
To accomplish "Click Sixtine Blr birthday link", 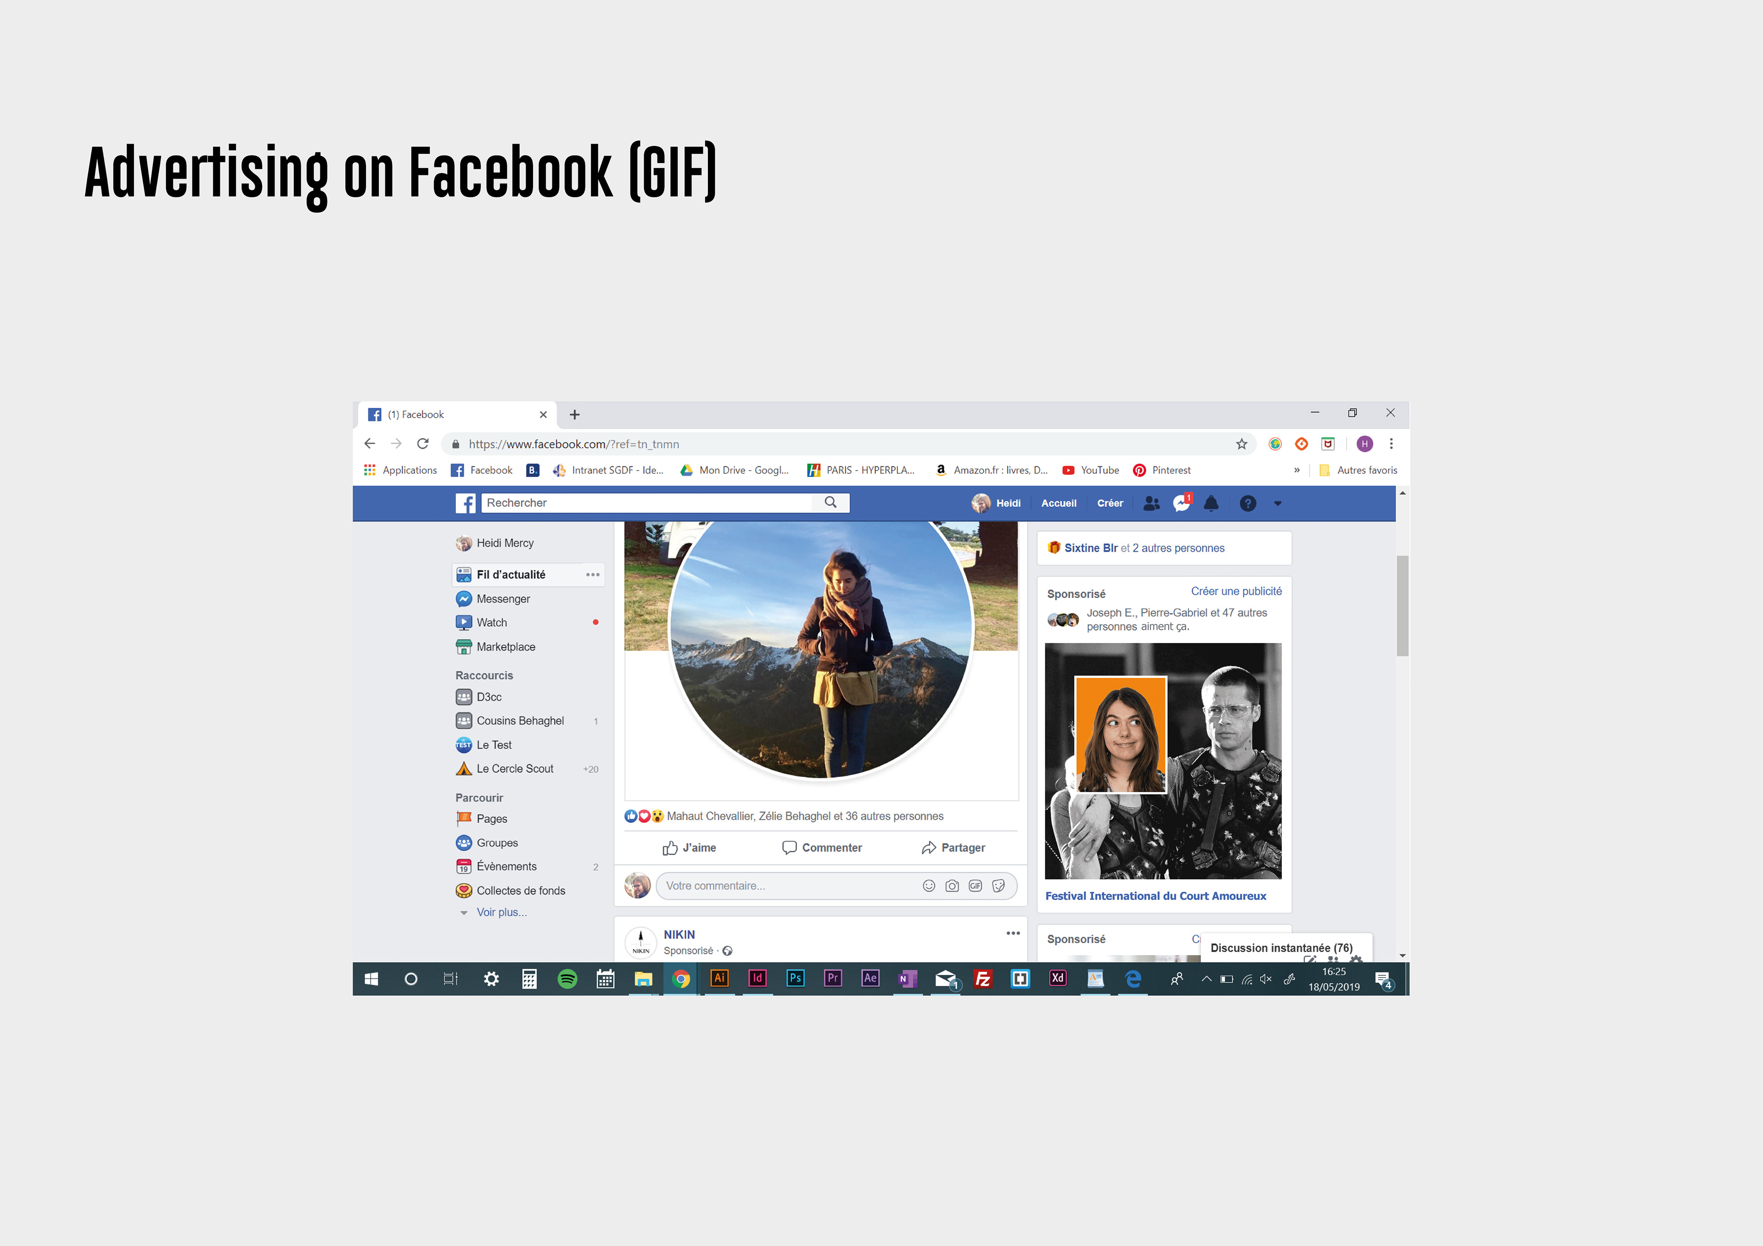I will 1090,548.
